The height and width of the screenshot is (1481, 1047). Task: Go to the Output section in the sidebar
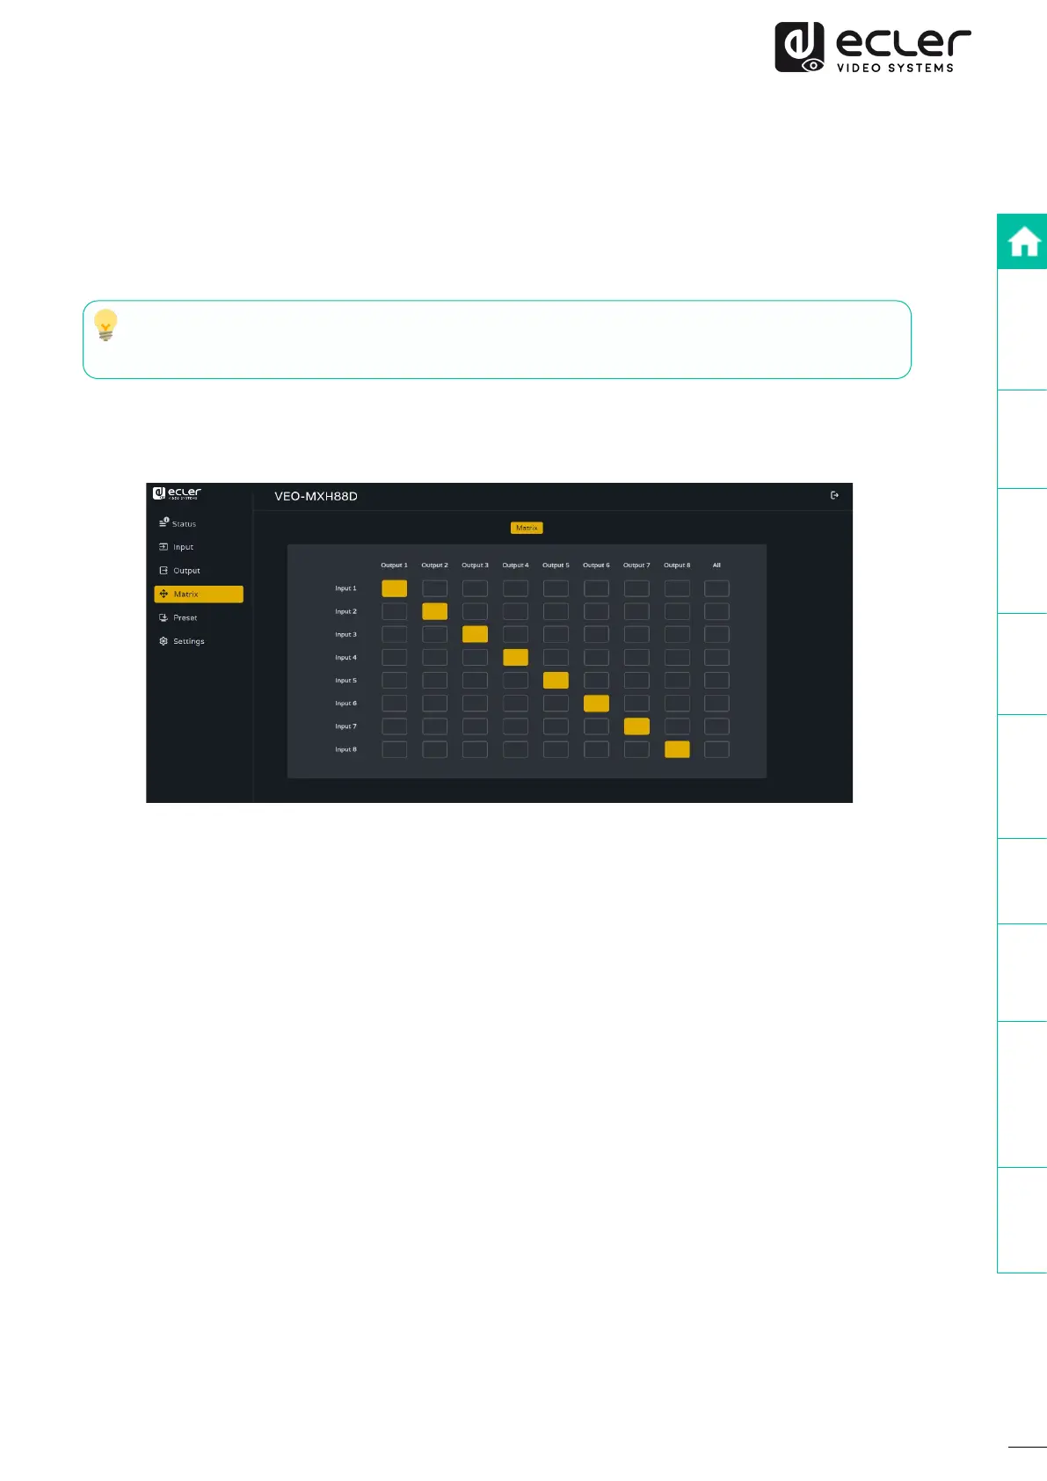pyautogui.click(x=185, y=571)
